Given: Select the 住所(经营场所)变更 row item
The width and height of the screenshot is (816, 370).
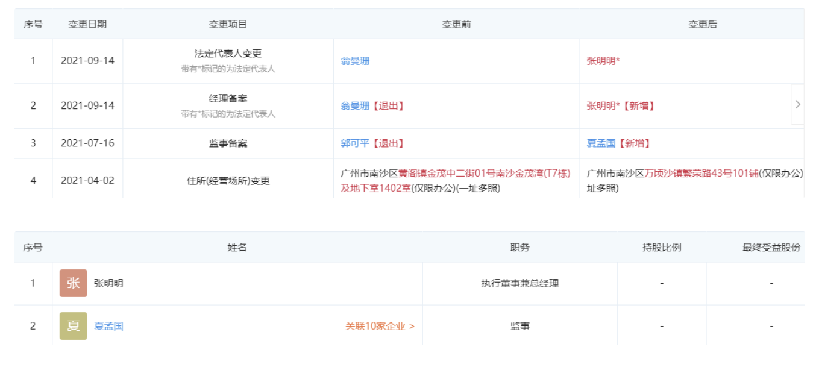Looking at the screenshot, I should point(228,180).
